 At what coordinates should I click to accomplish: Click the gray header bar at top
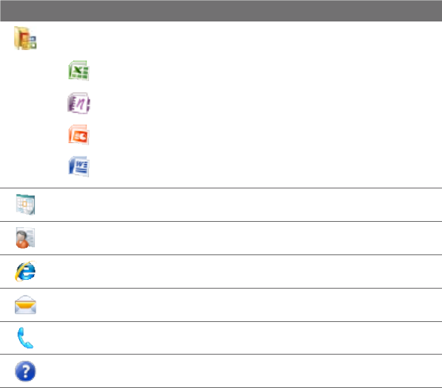click(221, 10)
